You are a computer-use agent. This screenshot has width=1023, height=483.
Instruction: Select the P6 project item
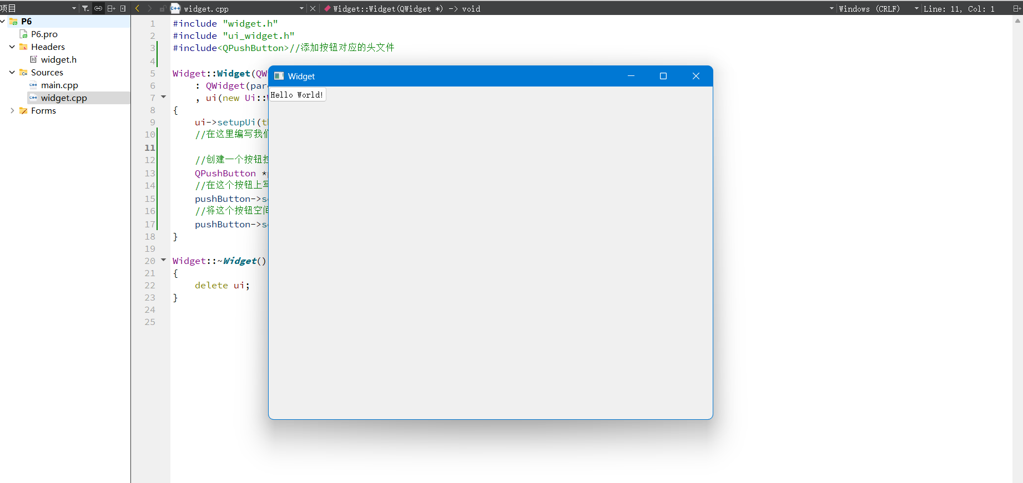coord(26,21)
